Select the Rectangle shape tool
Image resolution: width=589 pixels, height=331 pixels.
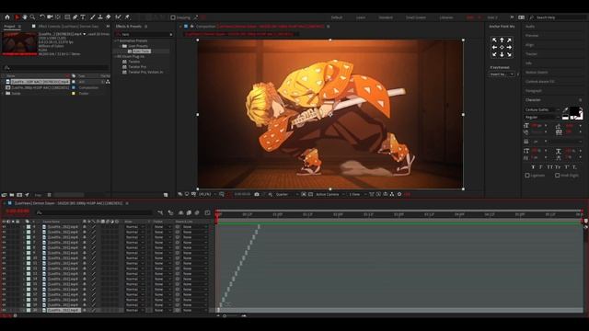[x=67, y=17]
